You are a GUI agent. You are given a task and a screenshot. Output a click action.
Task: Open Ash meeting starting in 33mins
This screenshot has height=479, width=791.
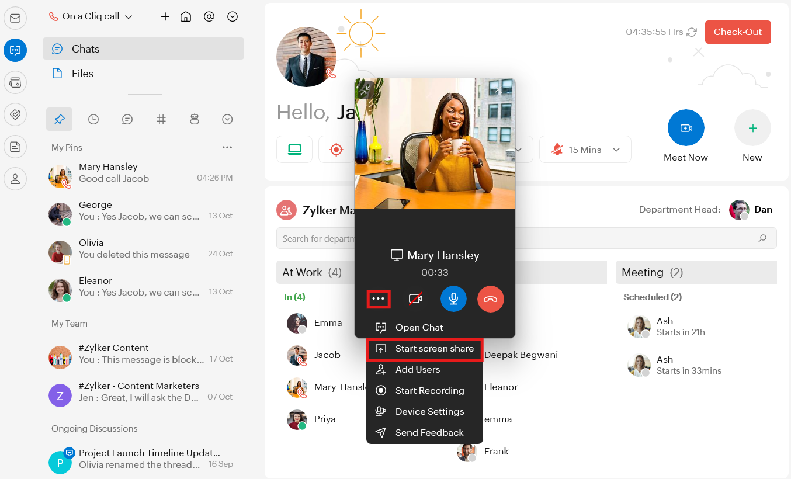675,365
